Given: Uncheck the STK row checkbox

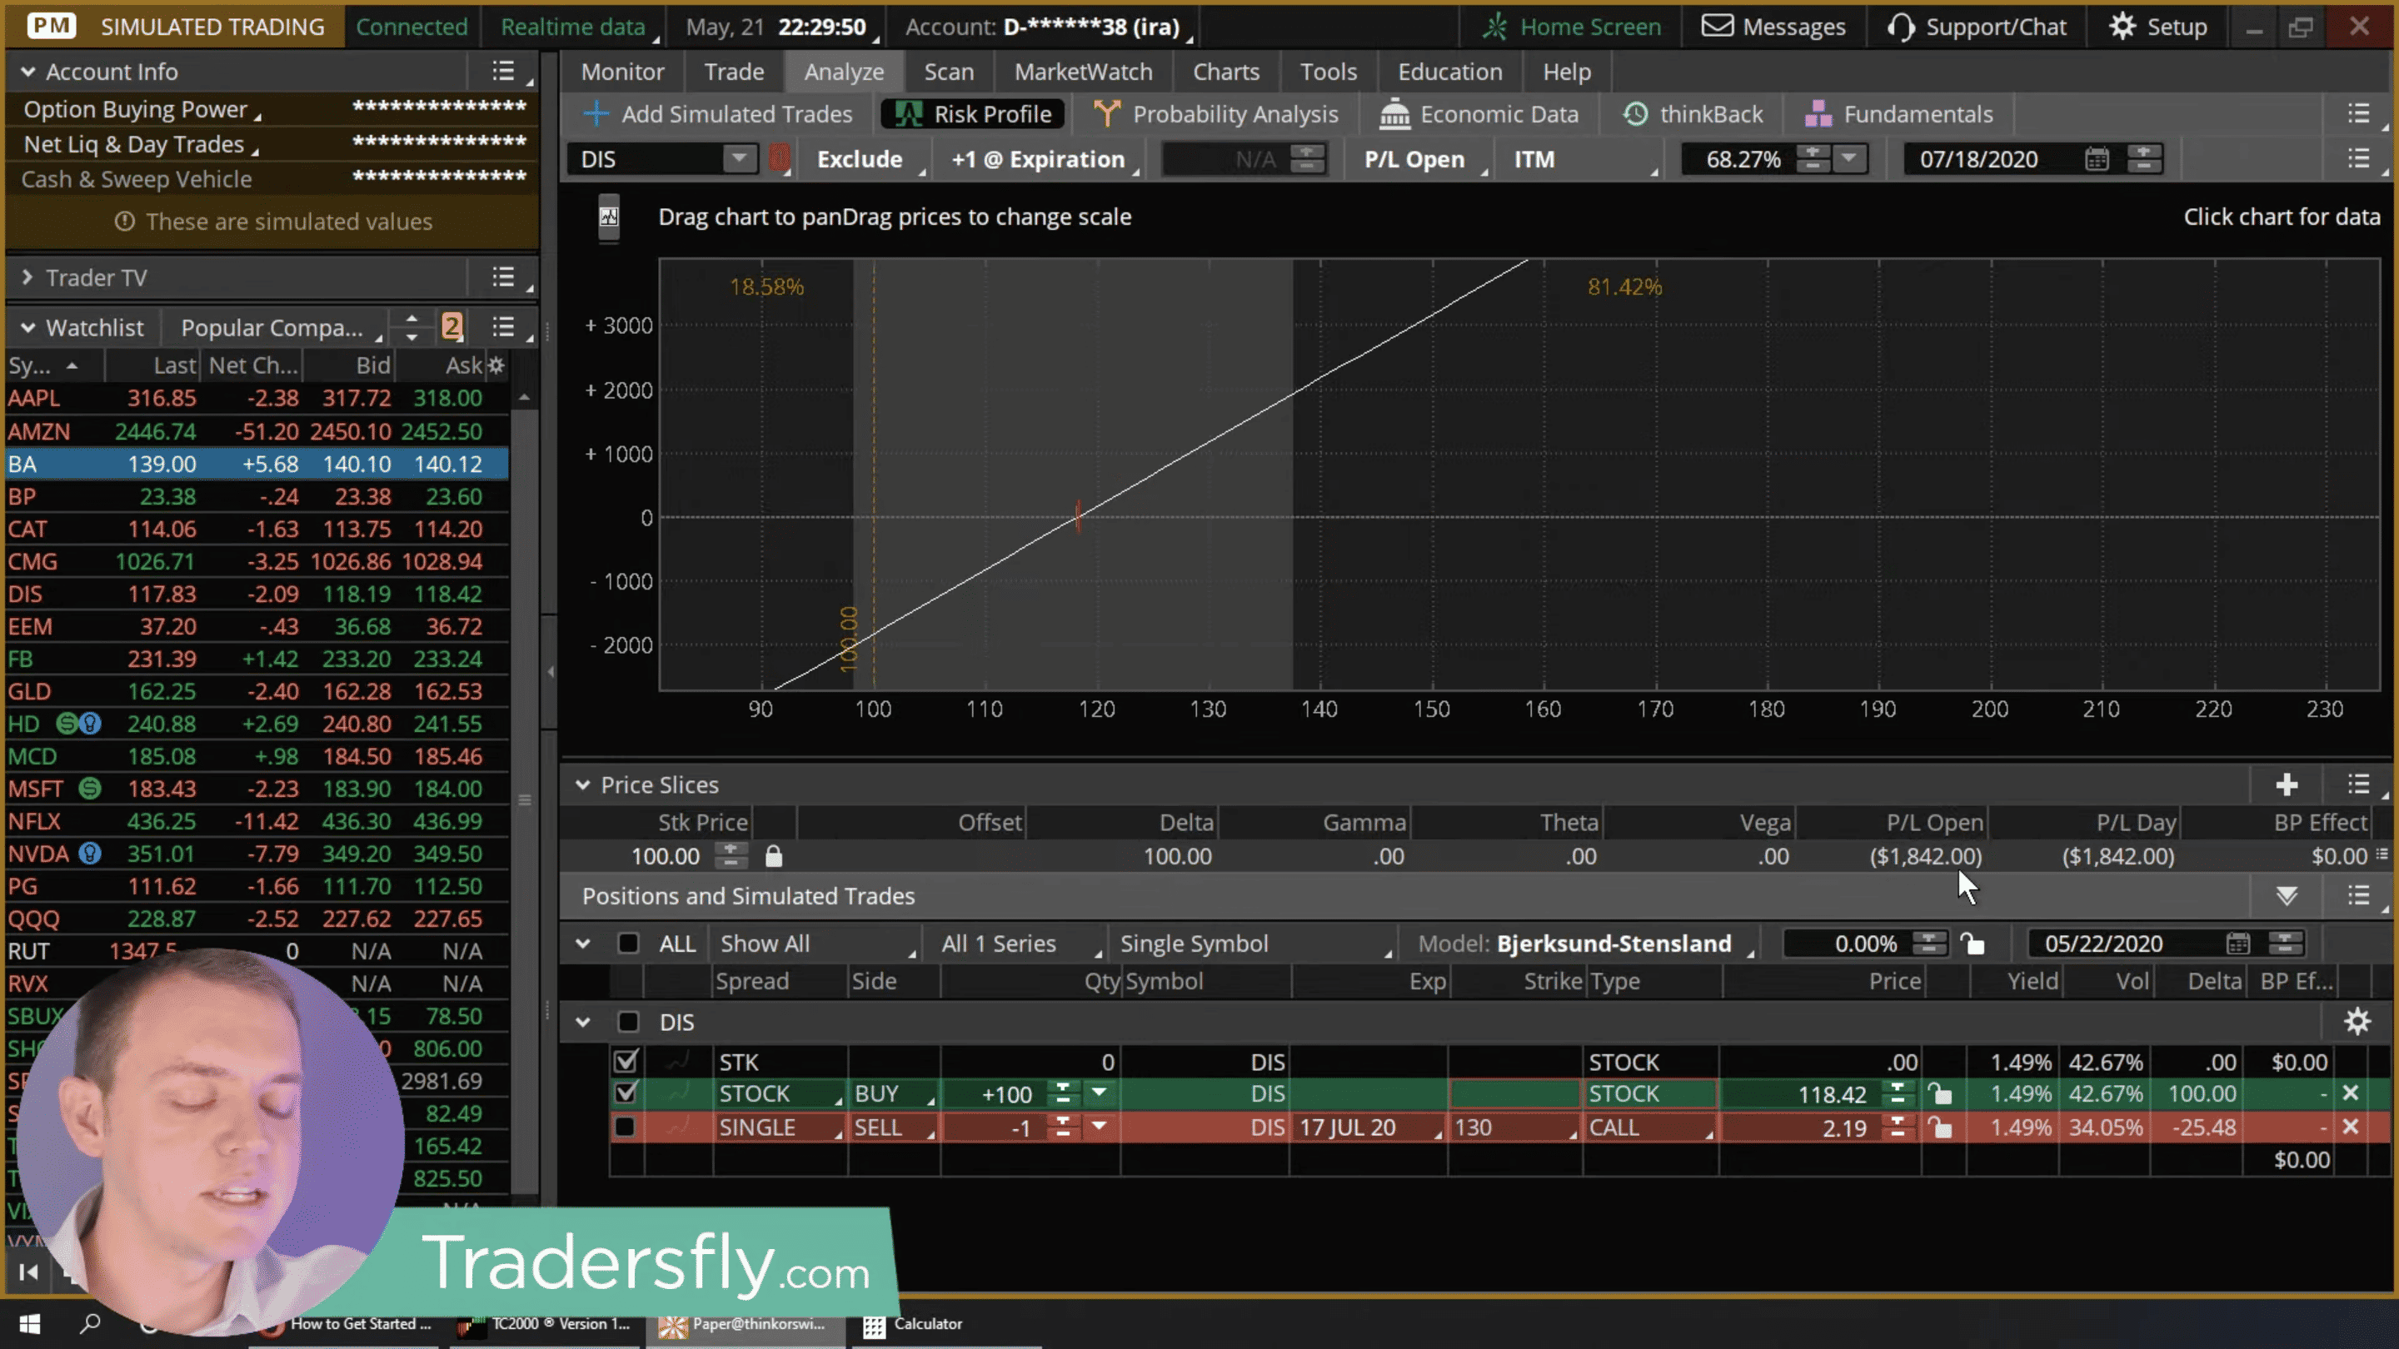Looking at the screenshot, I should coord(626,1062).
